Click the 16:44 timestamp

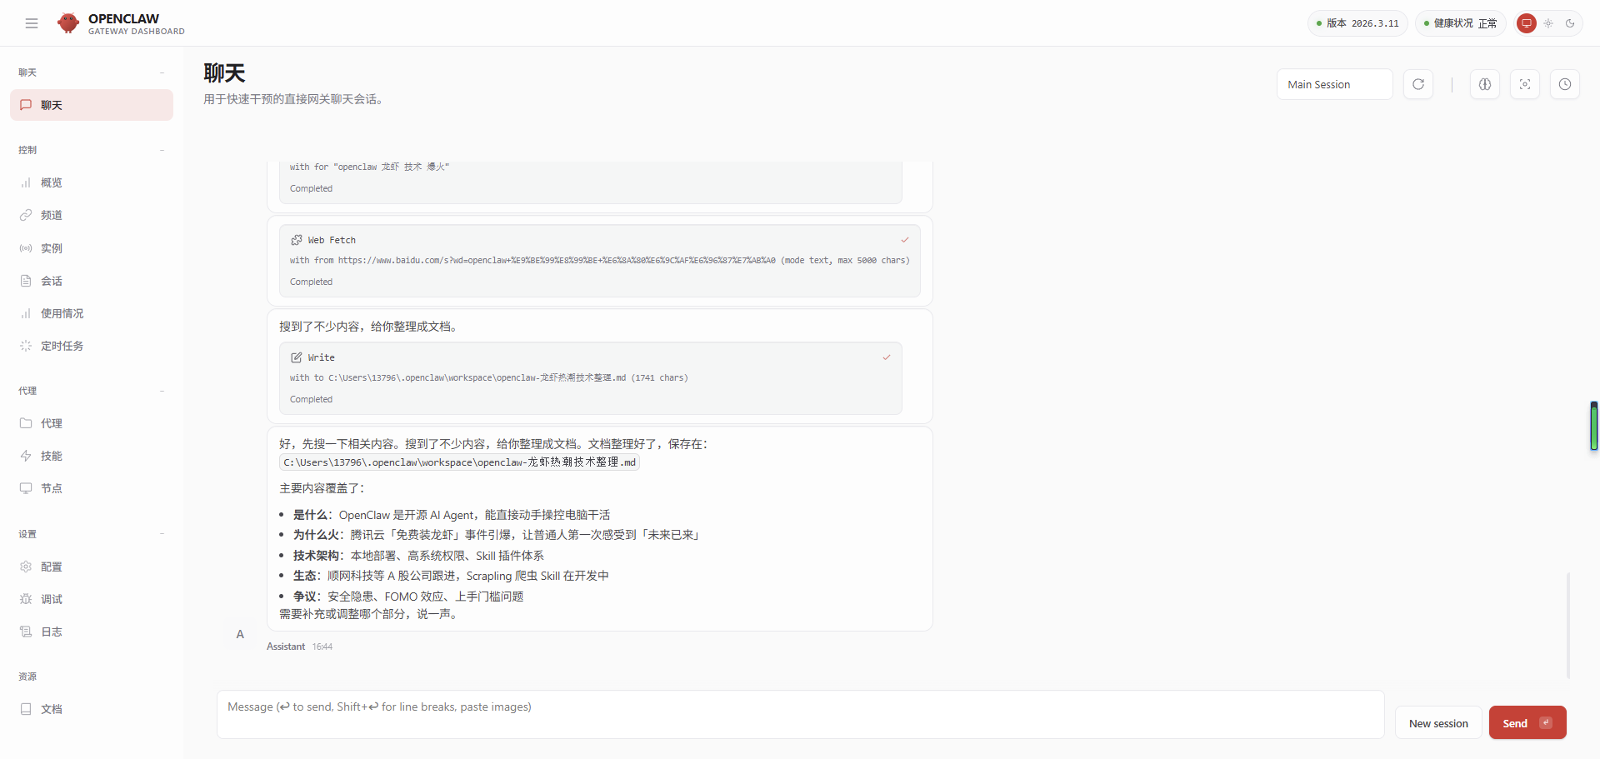[x=322, y=647]
